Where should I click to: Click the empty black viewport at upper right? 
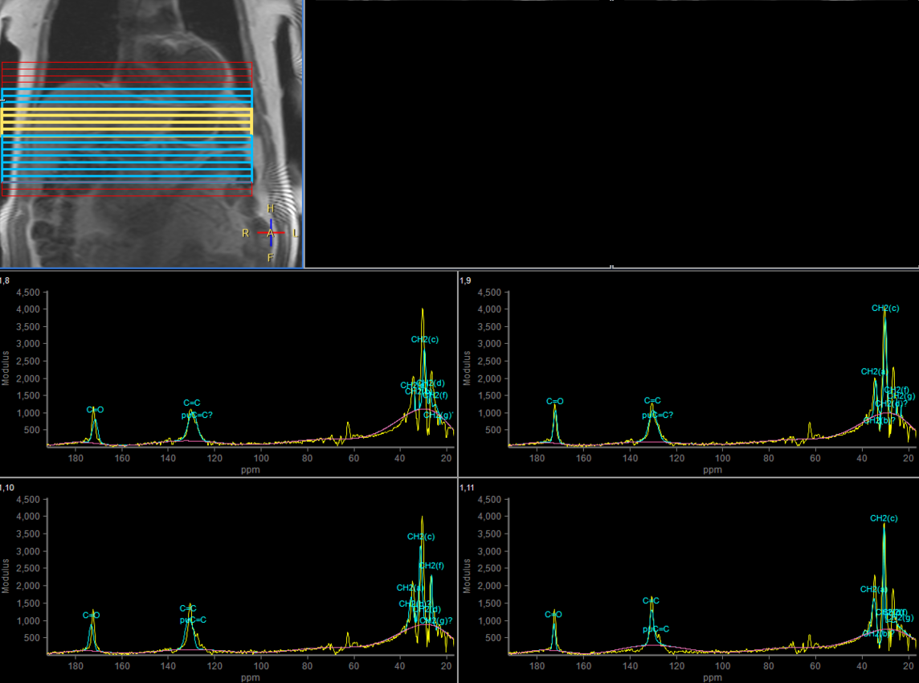(611, 133)
